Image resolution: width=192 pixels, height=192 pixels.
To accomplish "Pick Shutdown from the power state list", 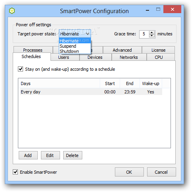I will (x=75, y=51).
